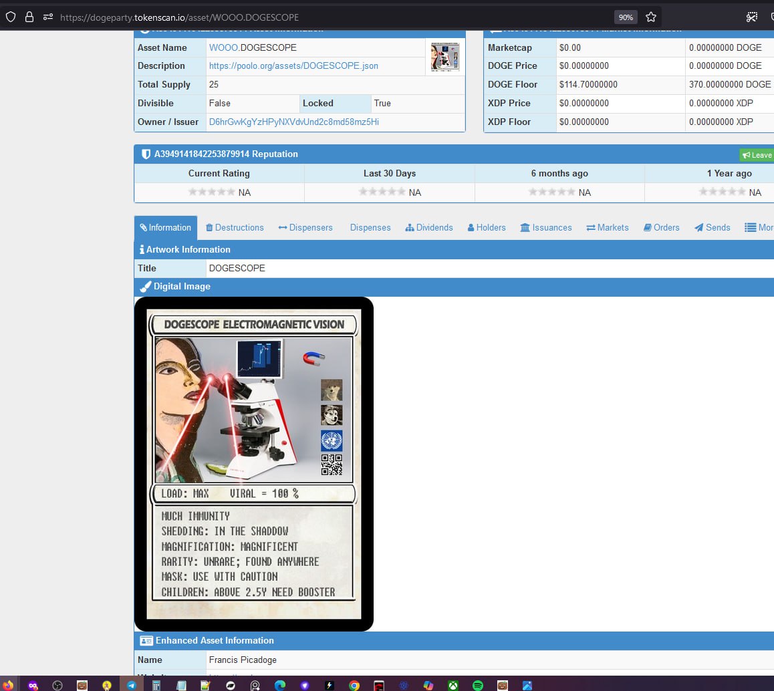Open the Dividends tab
Image resolution: width=774 pixels, height=691 pixels.
429,227
